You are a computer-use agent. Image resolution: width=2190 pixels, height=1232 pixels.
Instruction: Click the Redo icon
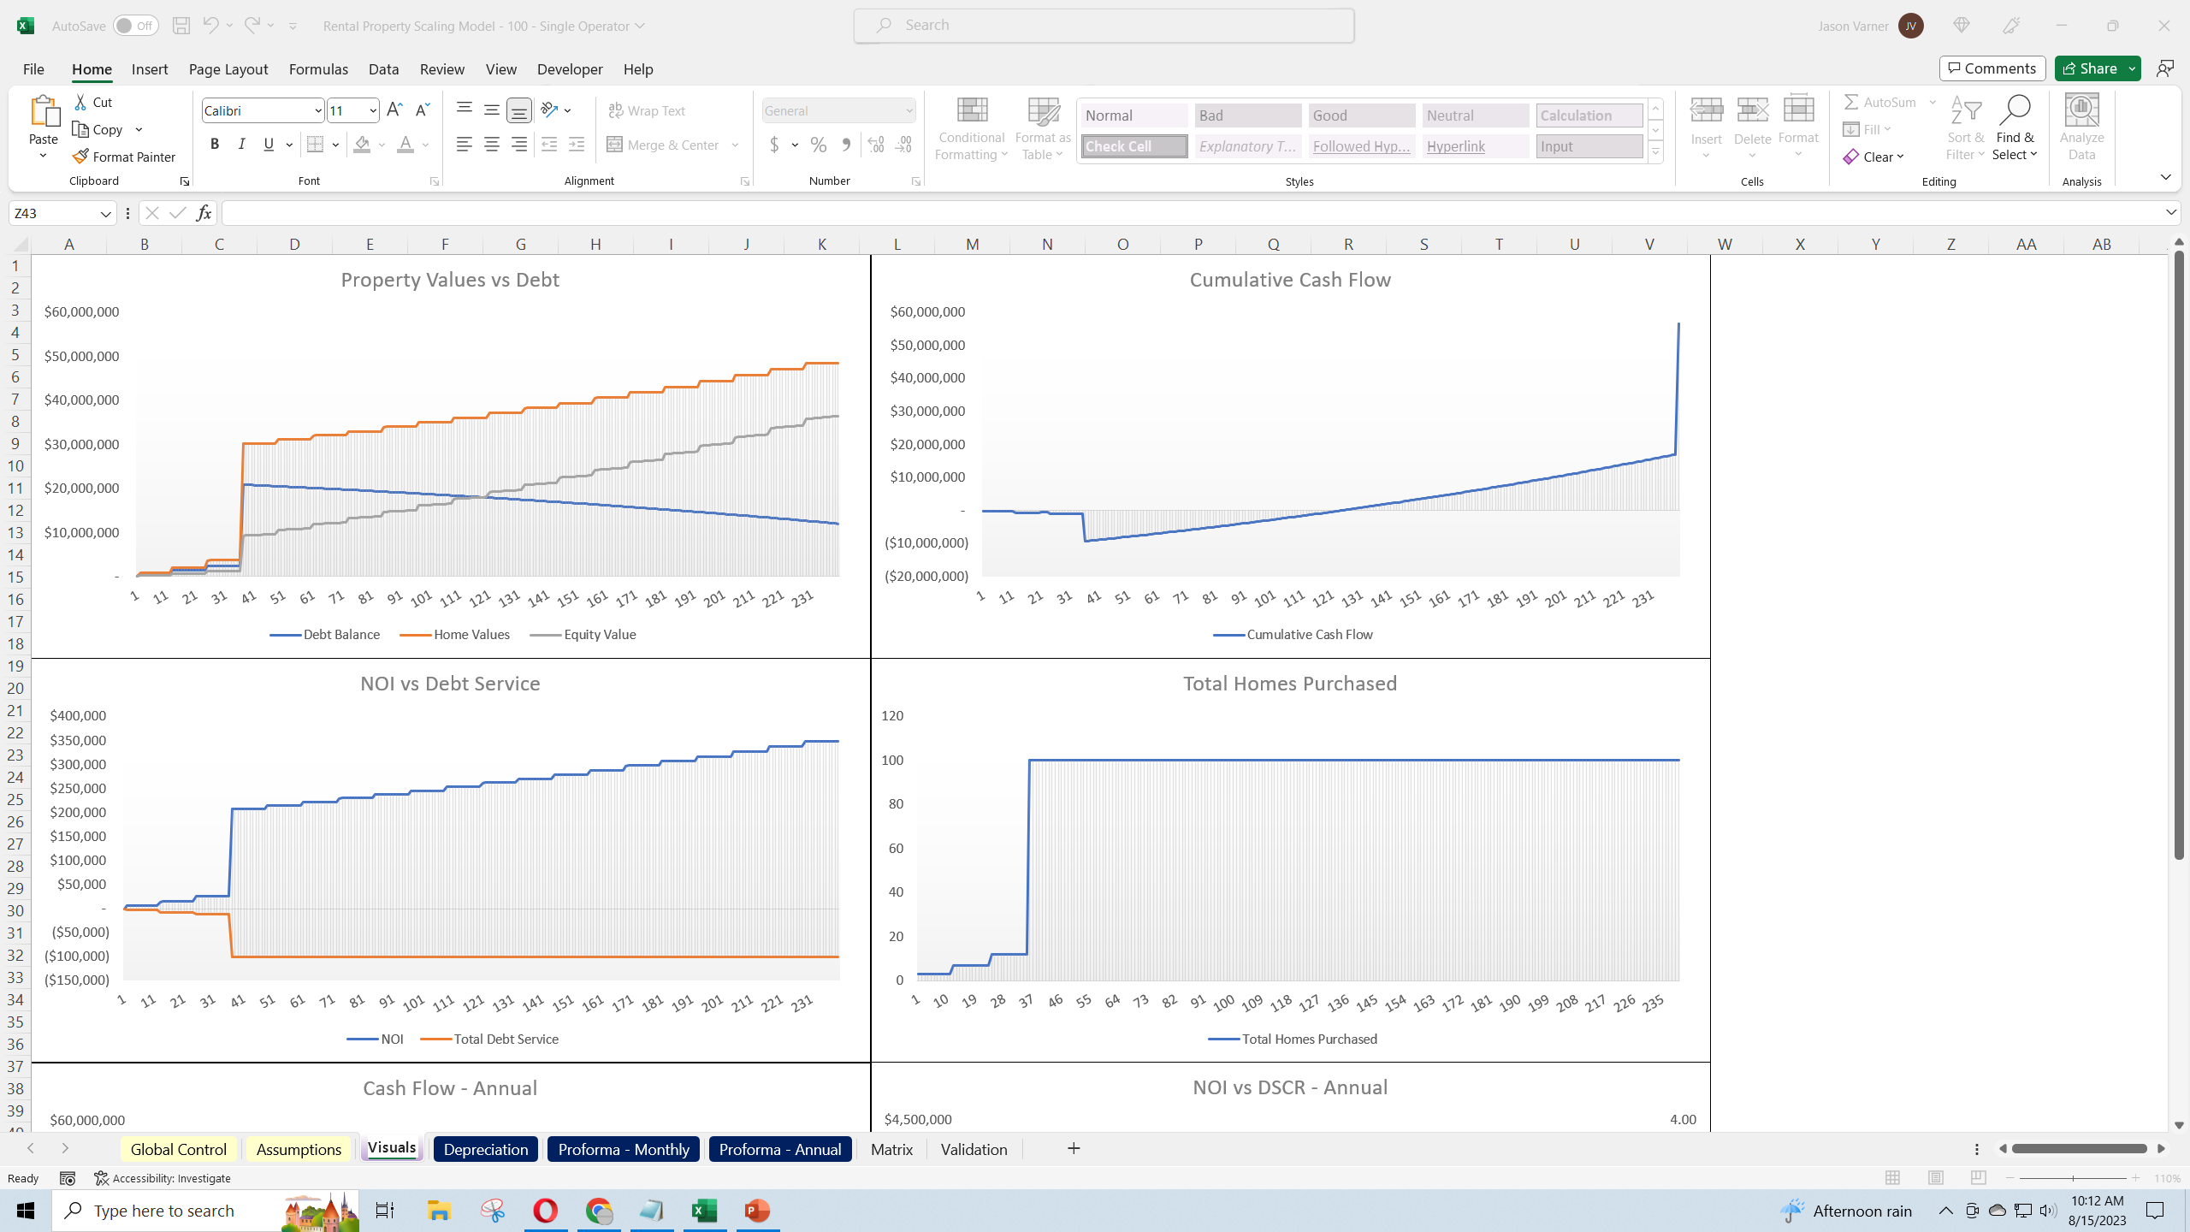pyautogui.click(x=252, y=26)
